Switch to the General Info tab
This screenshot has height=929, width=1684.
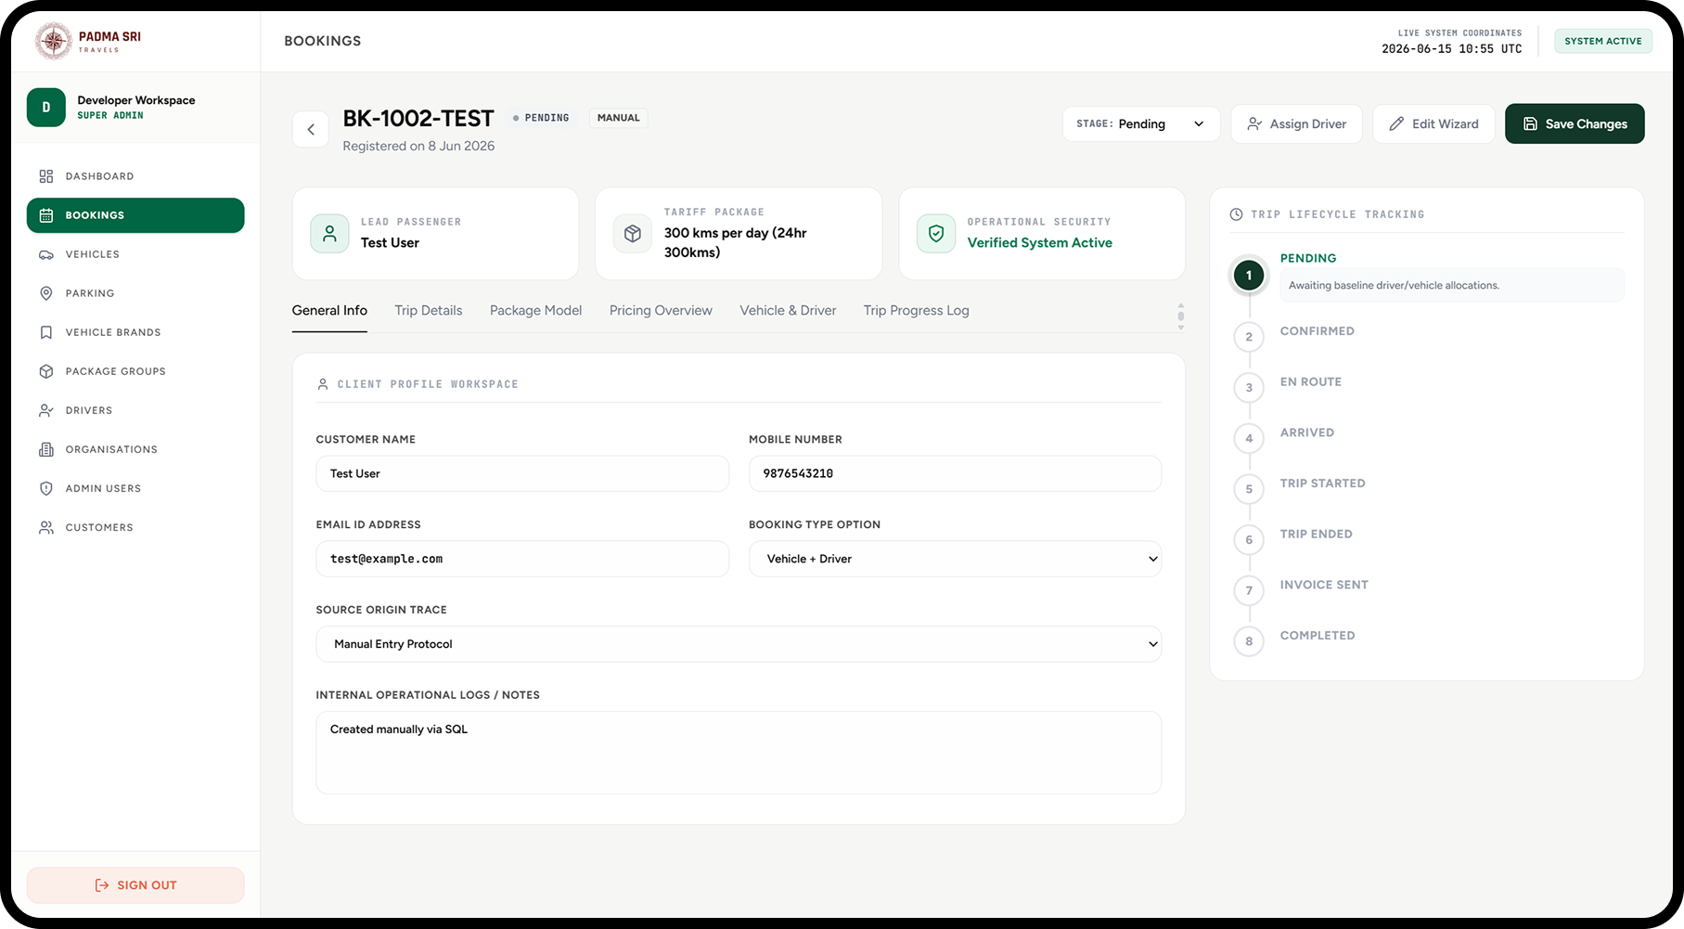pyautogui.click(x=329, y=311)
